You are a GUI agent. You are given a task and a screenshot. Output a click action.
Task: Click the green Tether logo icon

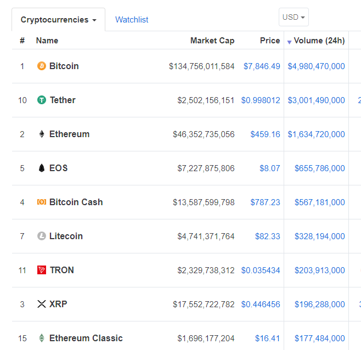[41, 100]
